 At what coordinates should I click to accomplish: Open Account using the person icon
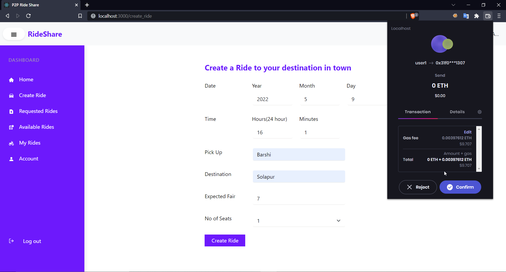tap(12, 159)
